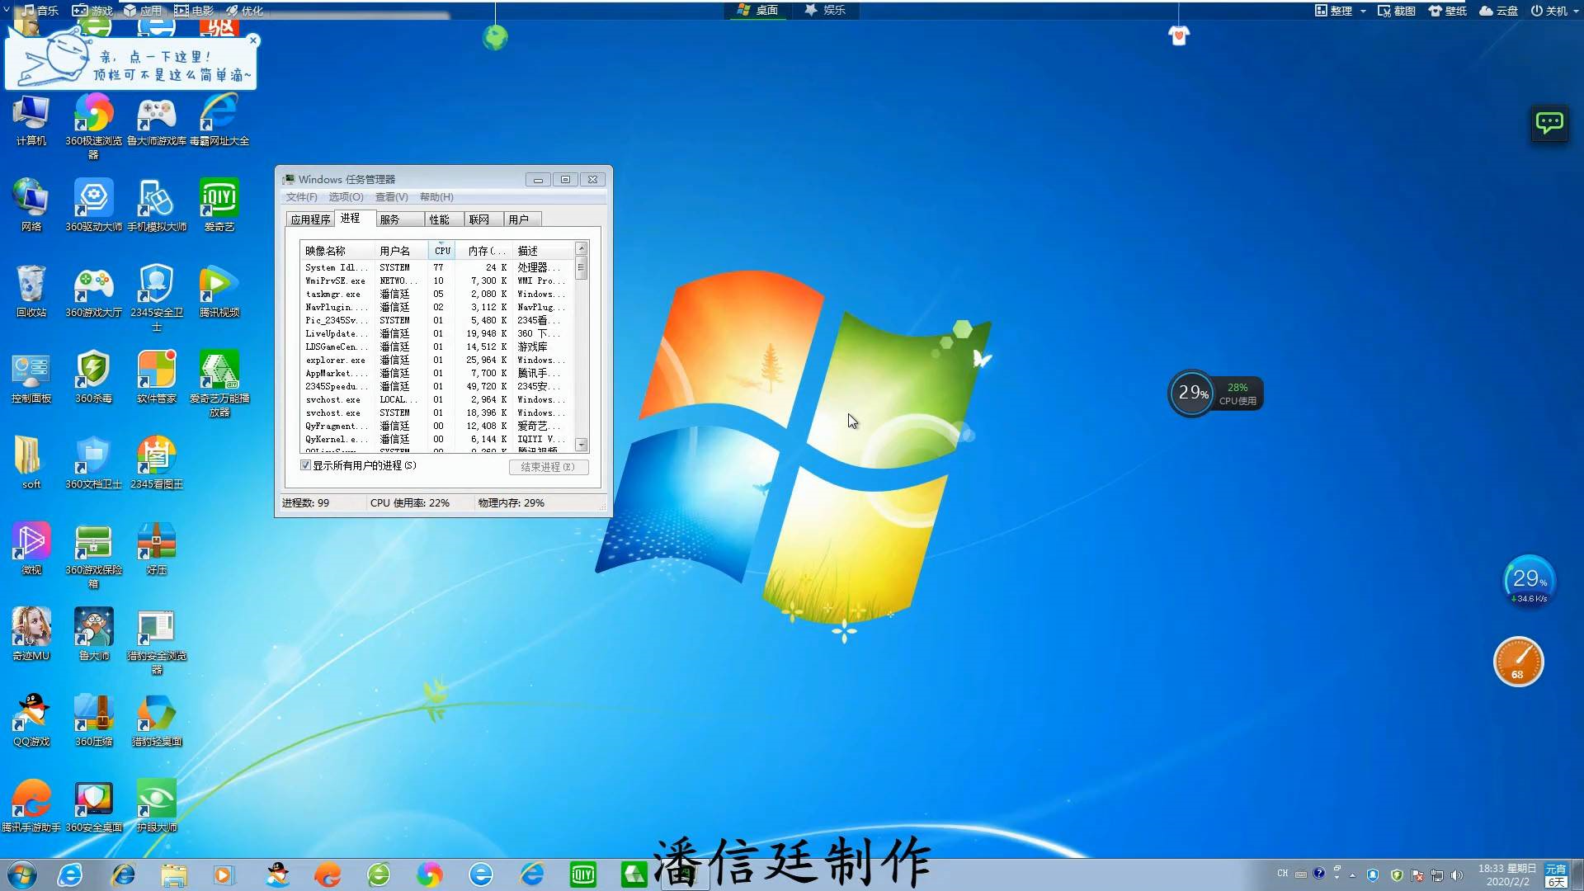Open the 回收站 recycle bin icon
Image resolution: width=1584 pixels, height=891 pixels.
[x=31, y=291]
